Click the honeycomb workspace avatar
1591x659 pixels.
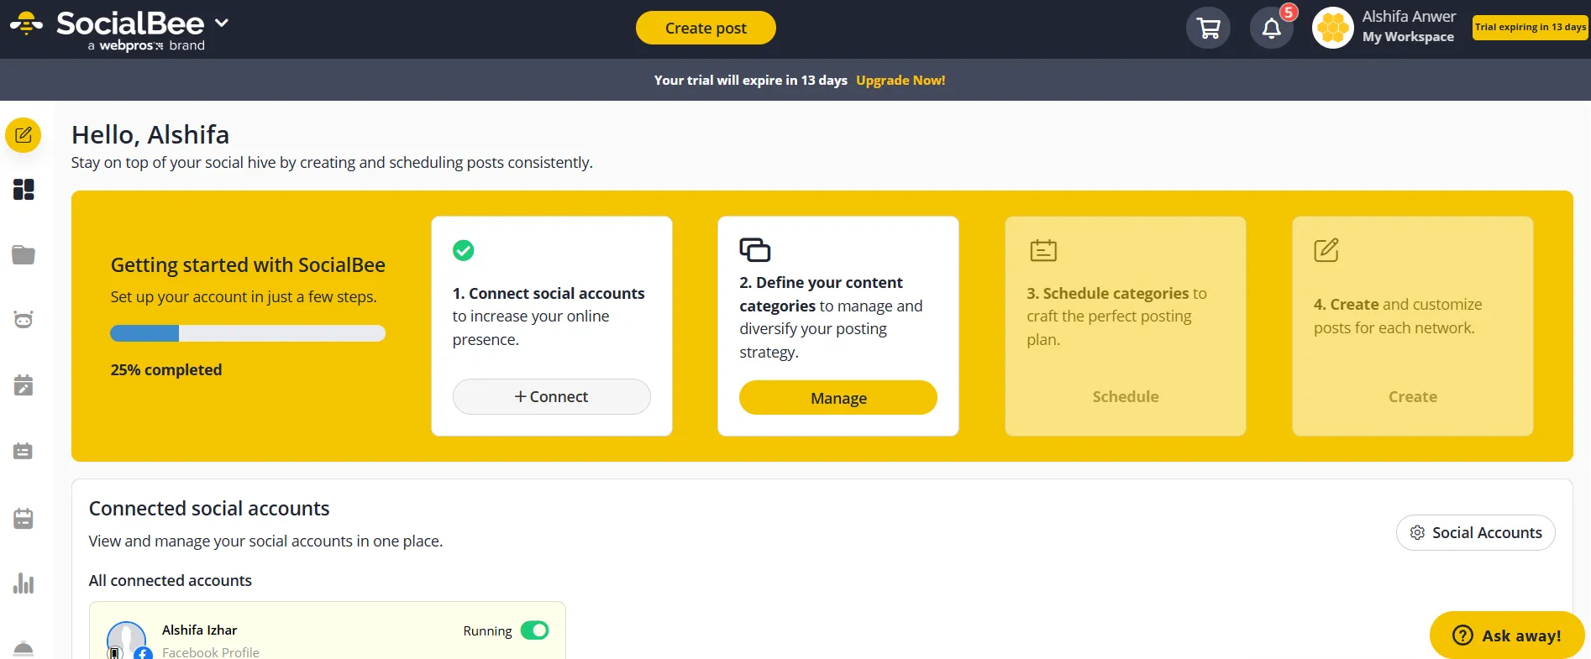tap(1332, 29)
